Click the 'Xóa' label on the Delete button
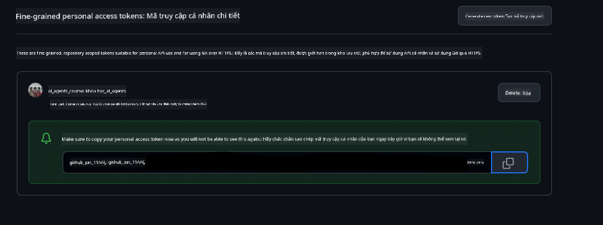 (526, 93)
